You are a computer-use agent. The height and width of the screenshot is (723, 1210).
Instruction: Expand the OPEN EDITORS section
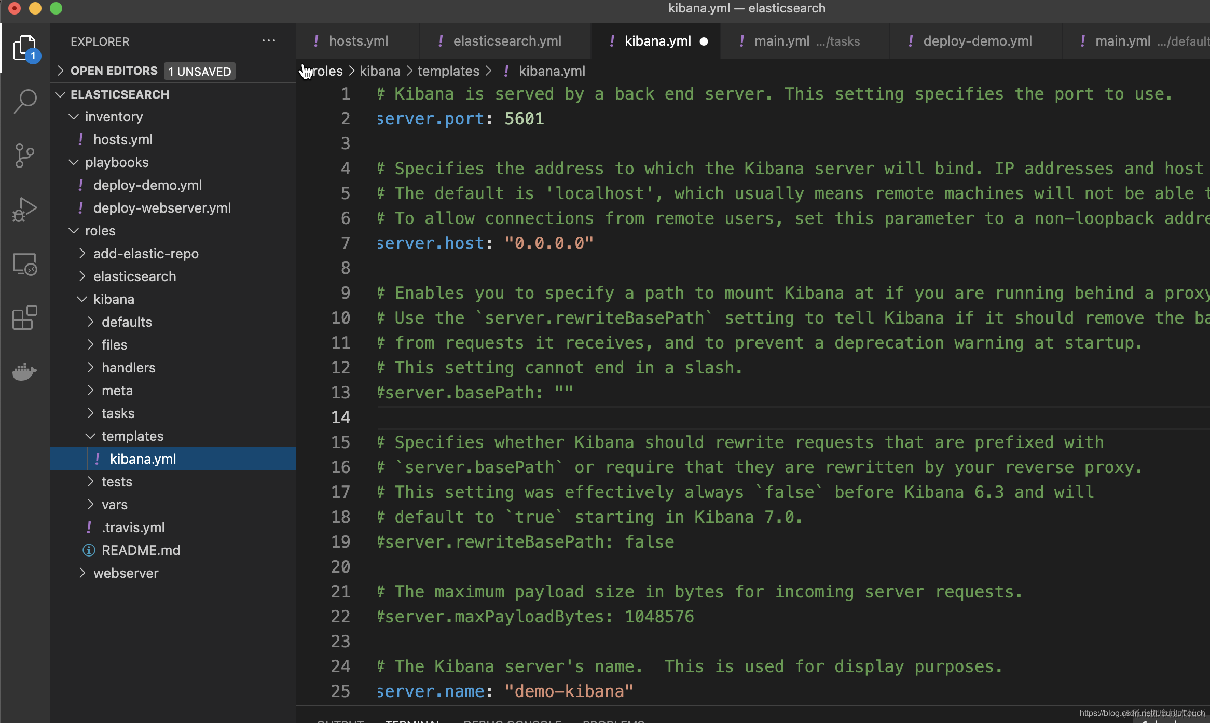tap(114, 71)
